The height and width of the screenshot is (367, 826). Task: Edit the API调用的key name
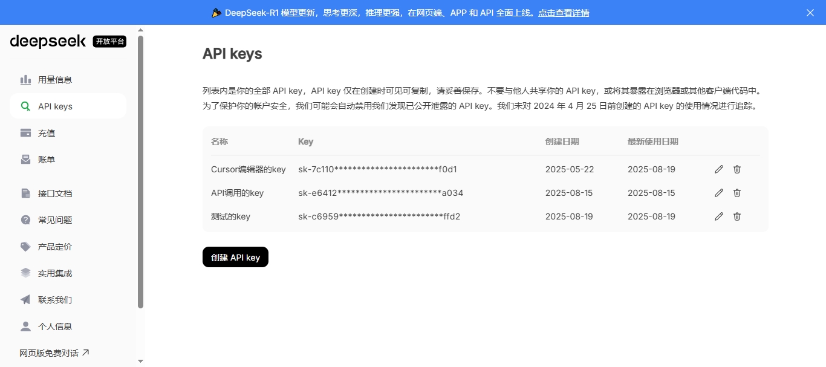pos(719,193)
